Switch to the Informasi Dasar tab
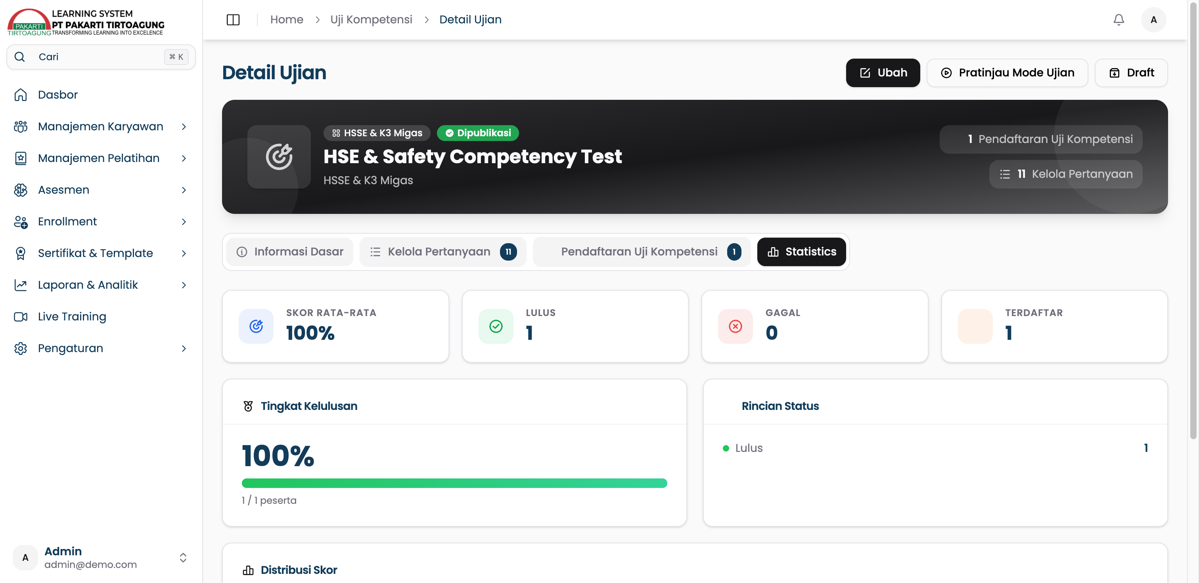 [289, 251]
